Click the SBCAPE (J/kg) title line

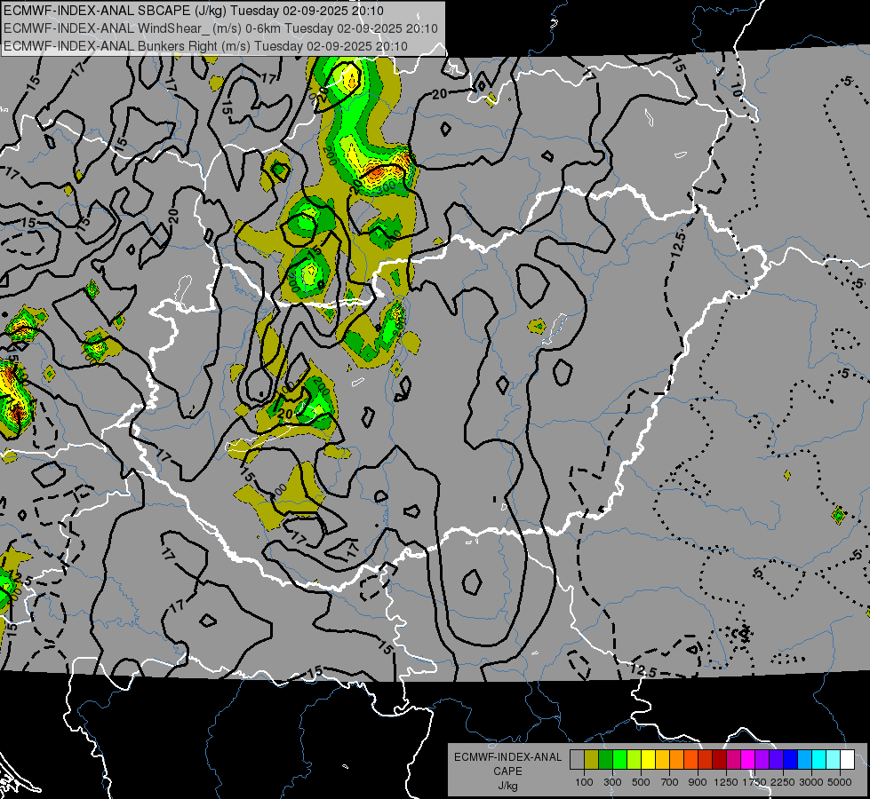click(193, 11)
